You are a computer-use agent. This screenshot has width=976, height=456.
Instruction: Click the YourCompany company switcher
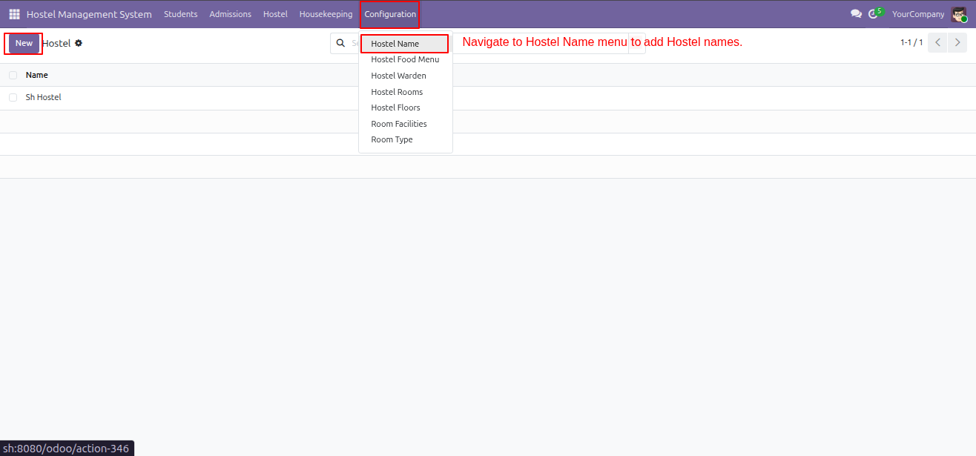click(x=918, y=14)
